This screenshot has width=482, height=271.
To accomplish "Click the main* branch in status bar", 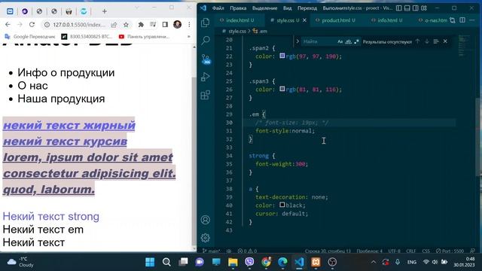I will click(212, 251).
